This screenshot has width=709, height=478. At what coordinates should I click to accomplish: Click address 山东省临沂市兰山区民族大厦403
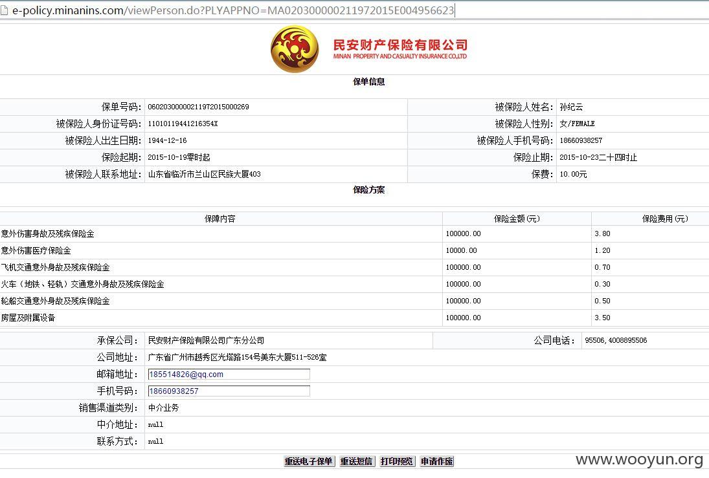coord(205,175)
